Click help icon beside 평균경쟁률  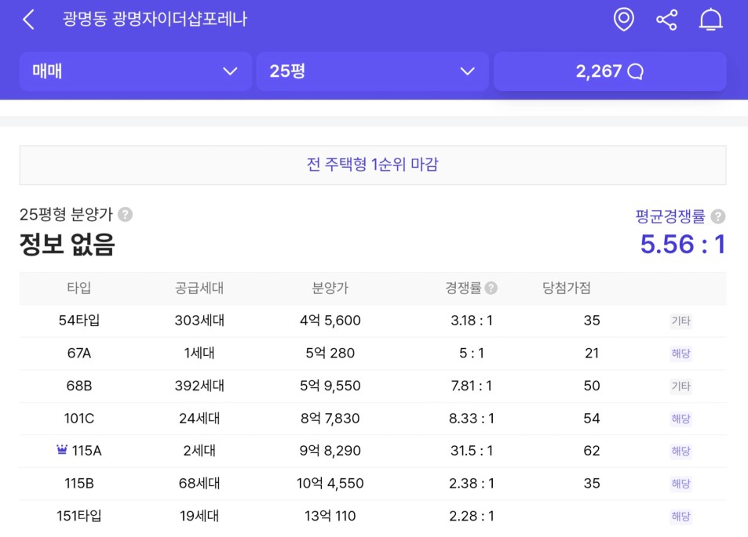(718, 216)
